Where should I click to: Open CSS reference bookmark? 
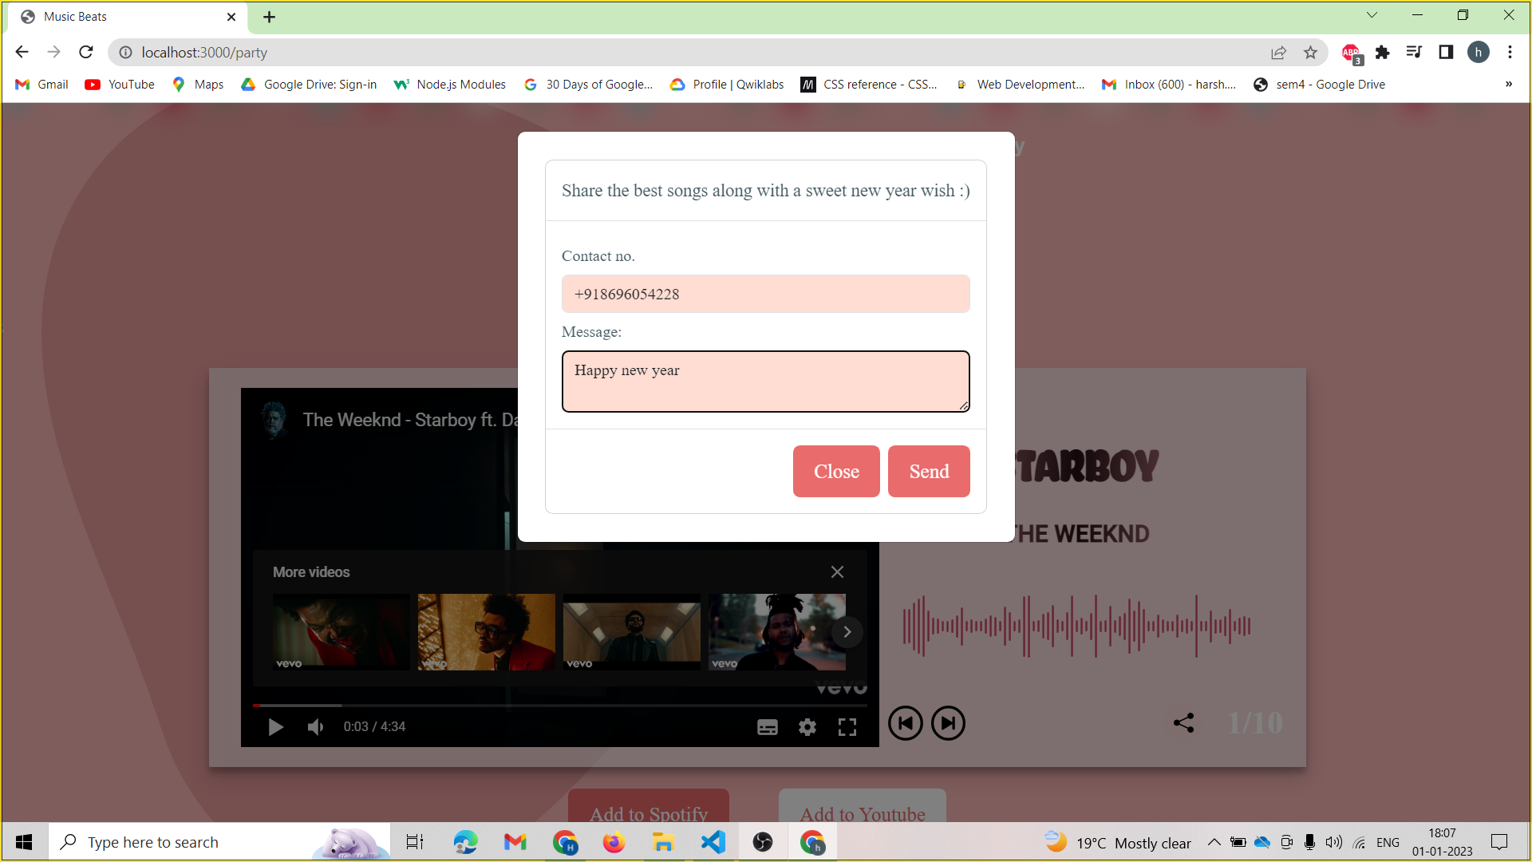tap(869, 85)
